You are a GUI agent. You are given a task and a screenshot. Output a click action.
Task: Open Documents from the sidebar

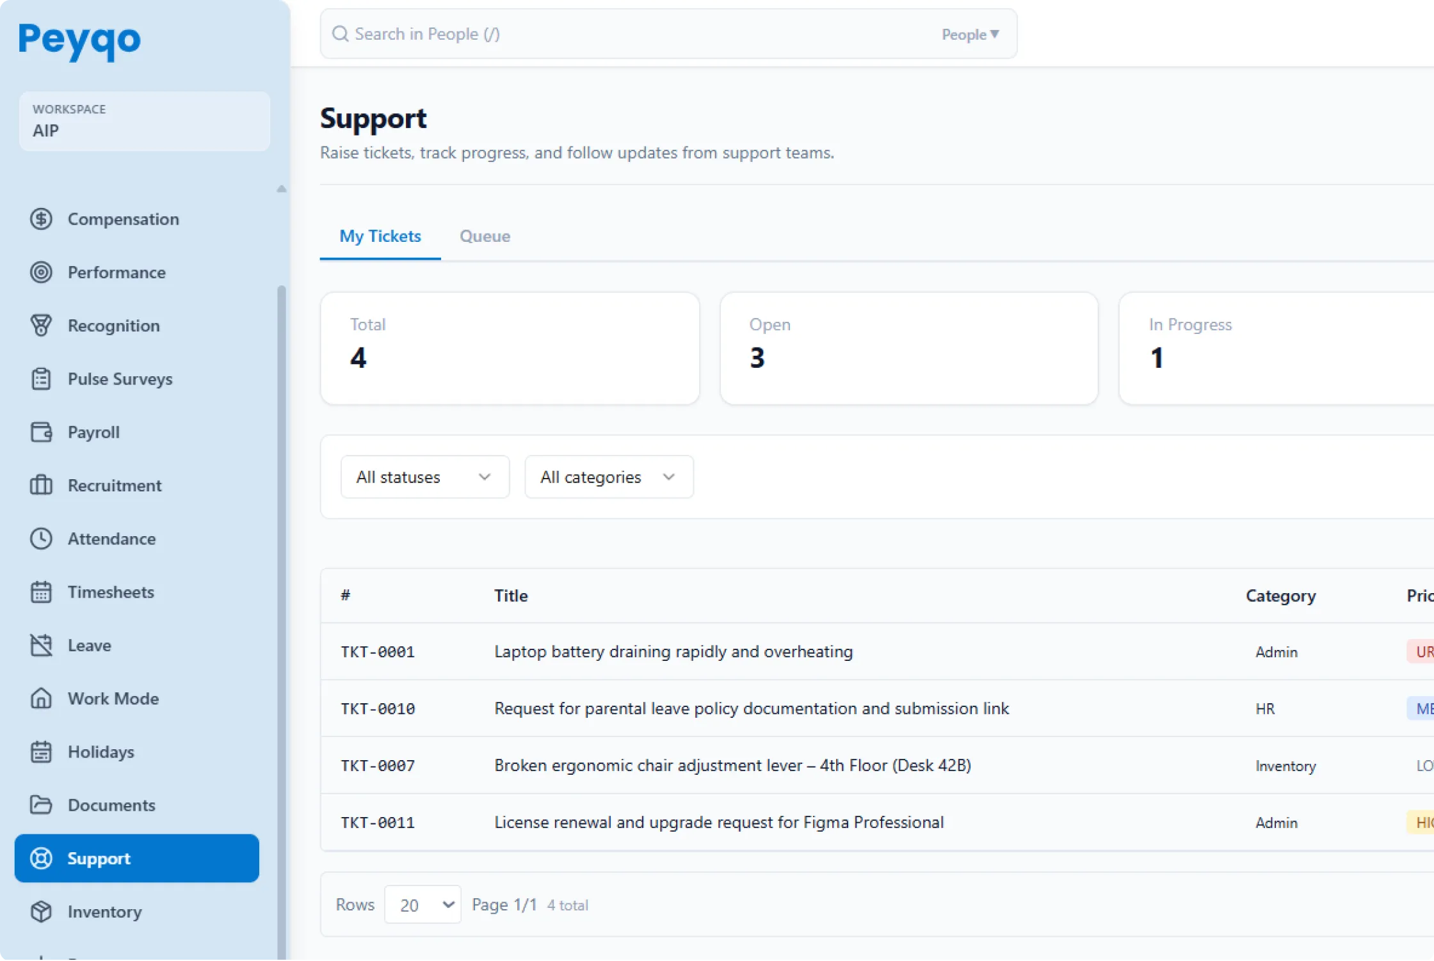click(136, 805)
